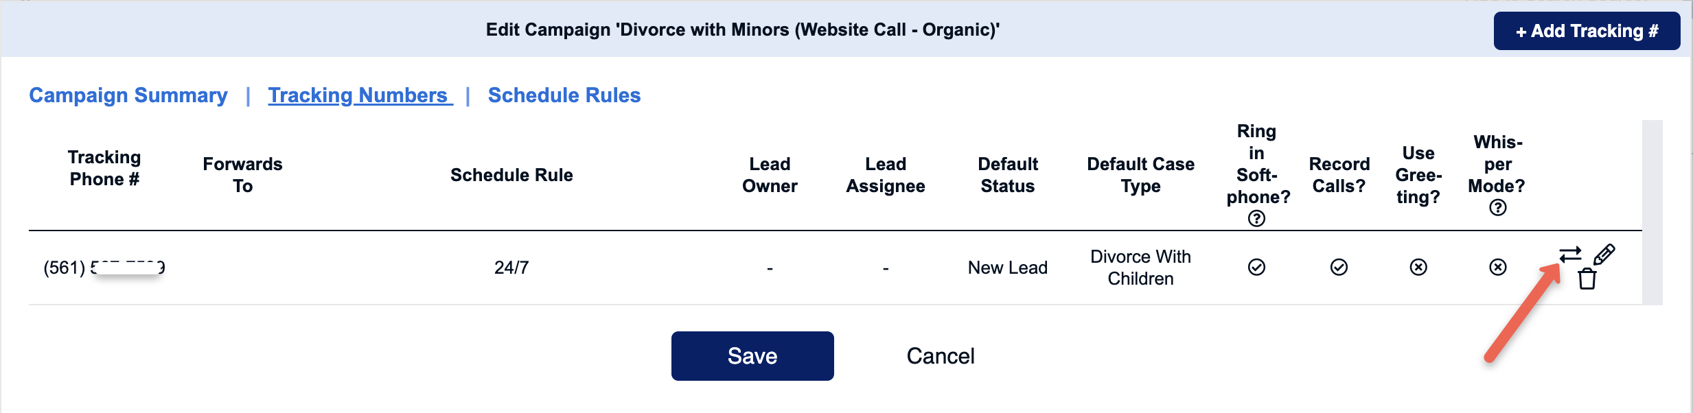
Task: Go to Schedule Rules tab
Action: pos(564,95)
